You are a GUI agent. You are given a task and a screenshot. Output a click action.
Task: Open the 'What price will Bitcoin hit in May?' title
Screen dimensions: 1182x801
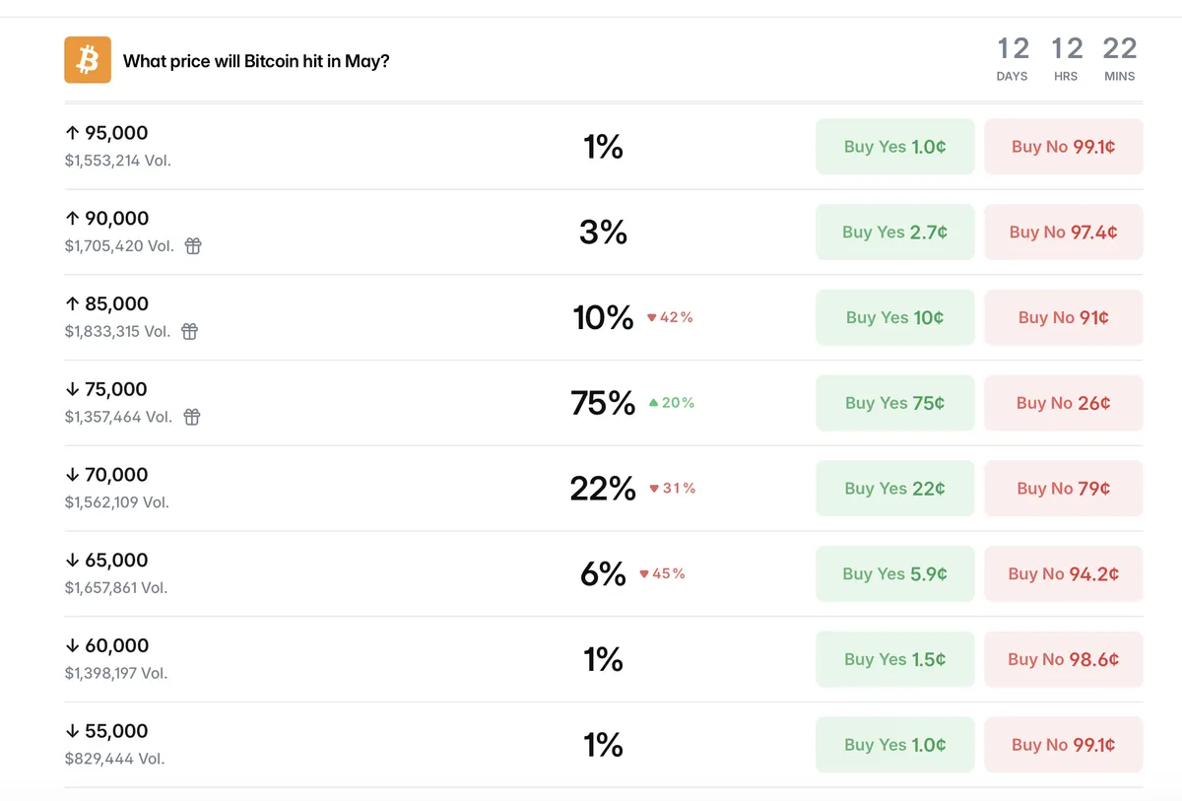pyautogui.click(x=256, y=61)
